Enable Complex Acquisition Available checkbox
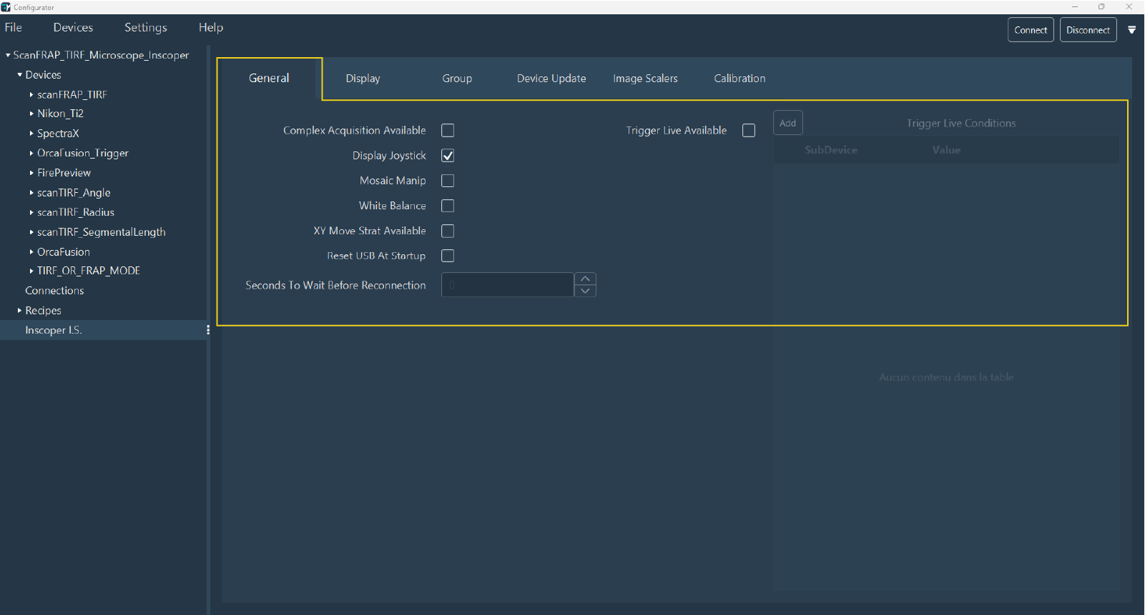 (448, 131)
